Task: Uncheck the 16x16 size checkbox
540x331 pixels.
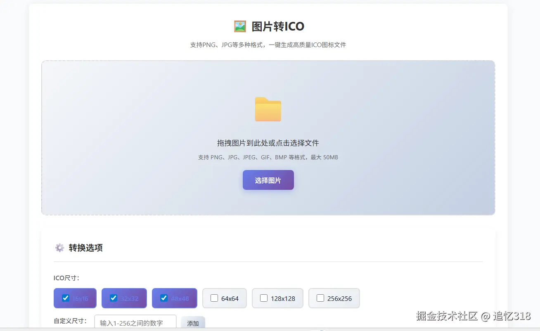Action: click(66, 298)
